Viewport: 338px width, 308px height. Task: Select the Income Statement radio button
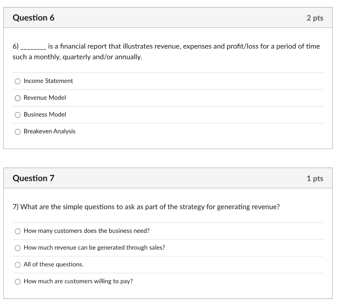pos(17,81)
